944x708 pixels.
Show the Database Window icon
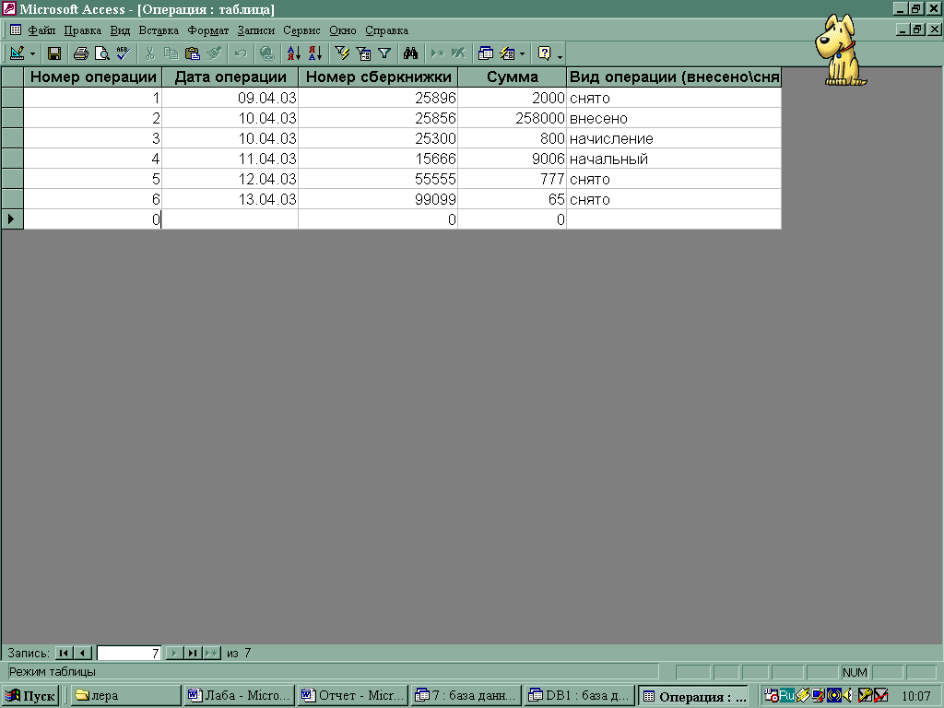click(485, 53)
